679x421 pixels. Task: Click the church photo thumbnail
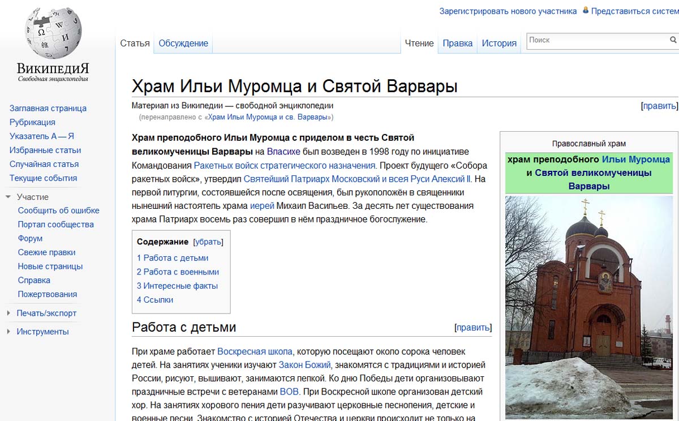point(589,308)
